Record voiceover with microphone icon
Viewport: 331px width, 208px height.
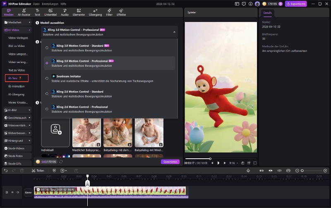point(248,171)
